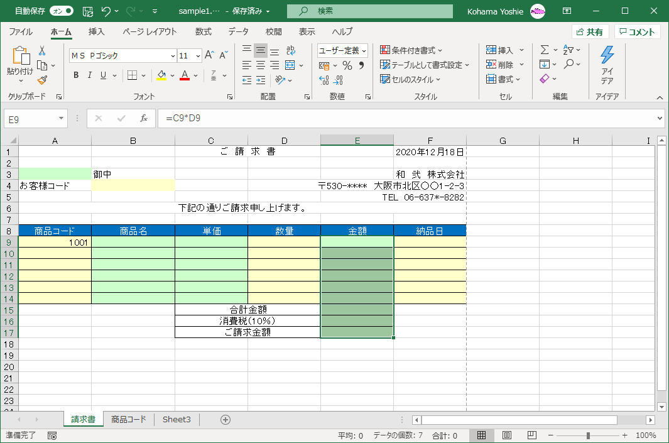The image size is (669, 443).
Task: Switch to 挿入 ribbon tab
Action: tap(97, 31)
